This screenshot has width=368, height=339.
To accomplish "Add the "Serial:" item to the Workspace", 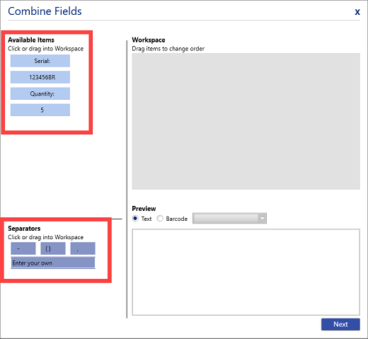I will [40, 61].
